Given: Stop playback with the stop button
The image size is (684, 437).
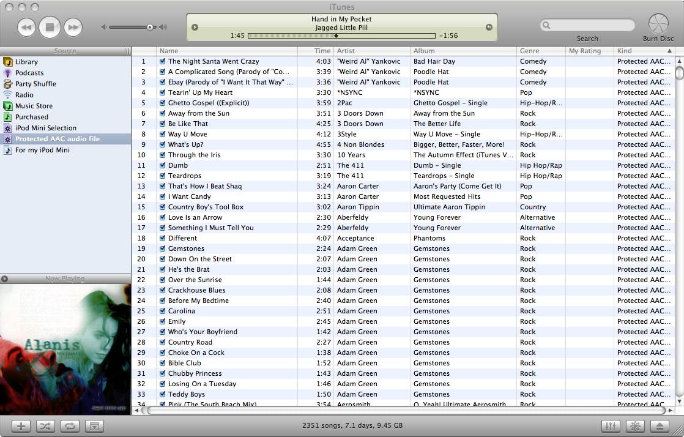Looking at the screenshot, I should click(50, 27).
